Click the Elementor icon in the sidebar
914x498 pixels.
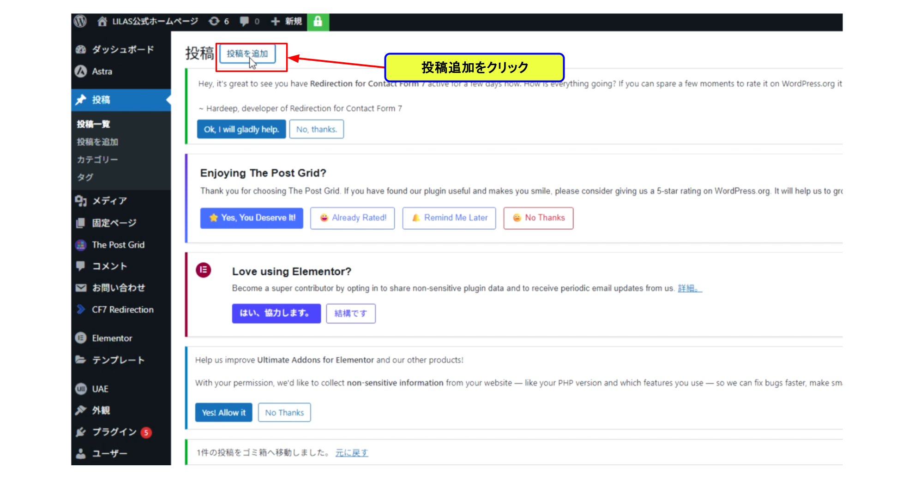coord(81,338)
